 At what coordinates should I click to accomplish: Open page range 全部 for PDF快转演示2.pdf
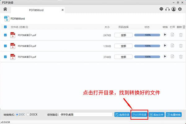point(123,46)
